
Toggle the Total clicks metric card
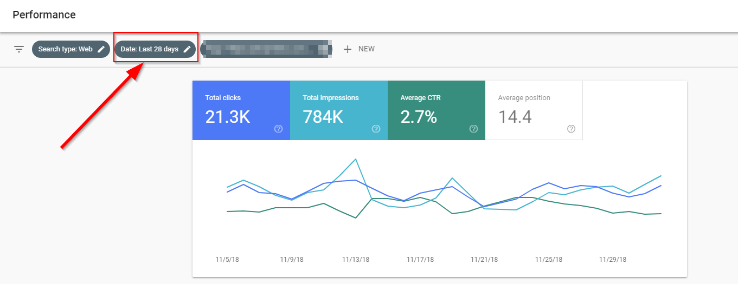pyautogui.click(x=241, y=110)
